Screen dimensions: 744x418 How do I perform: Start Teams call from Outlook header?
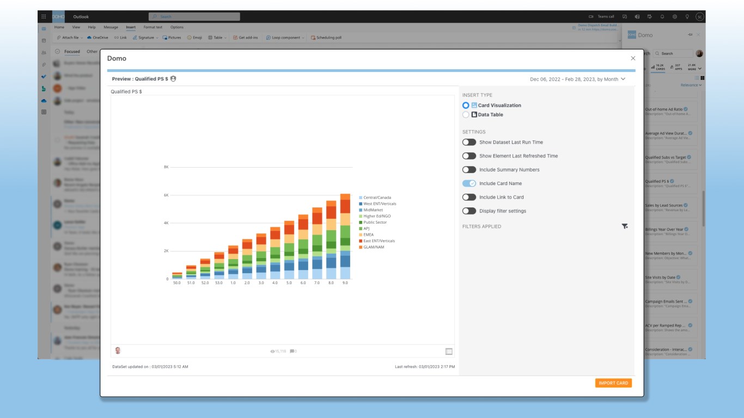tap(602, 17)
